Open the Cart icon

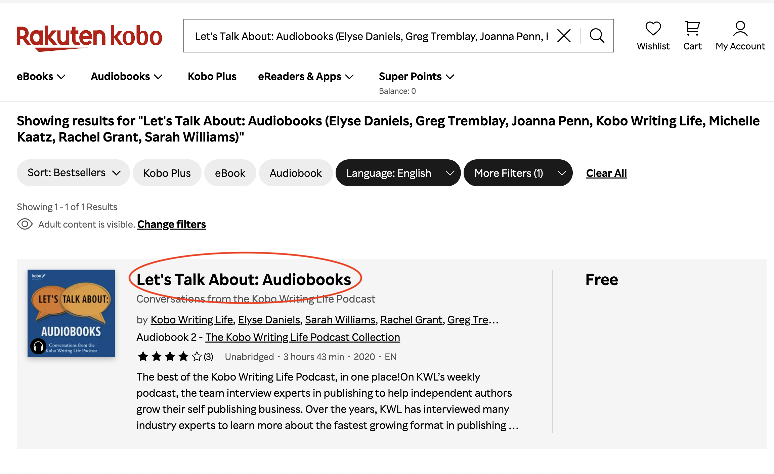point(692,29)
